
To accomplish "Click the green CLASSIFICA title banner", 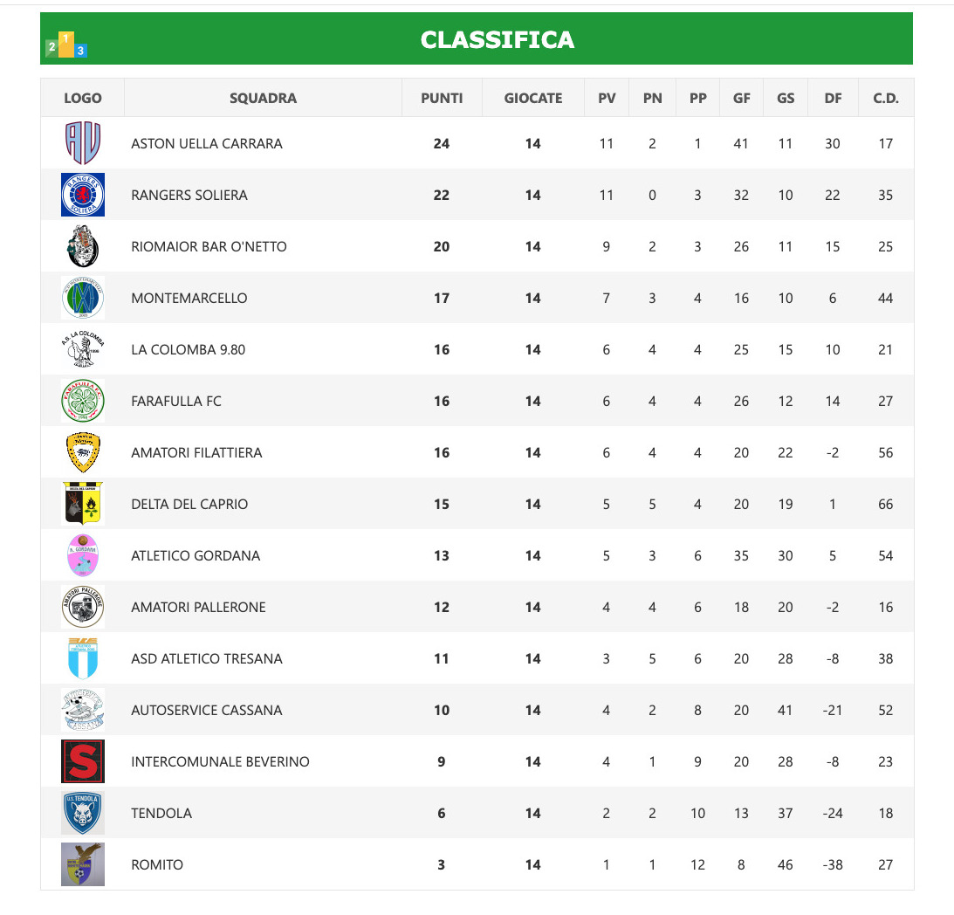I will [498, 39].
